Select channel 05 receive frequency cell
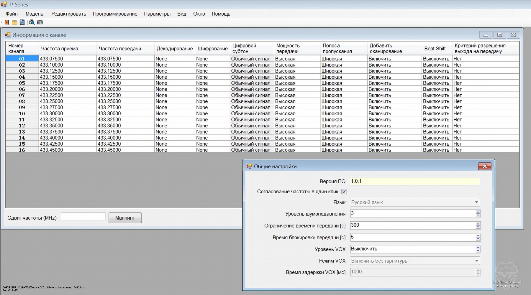Viewport: 531px width, 295px height. [x=67, y=83]
